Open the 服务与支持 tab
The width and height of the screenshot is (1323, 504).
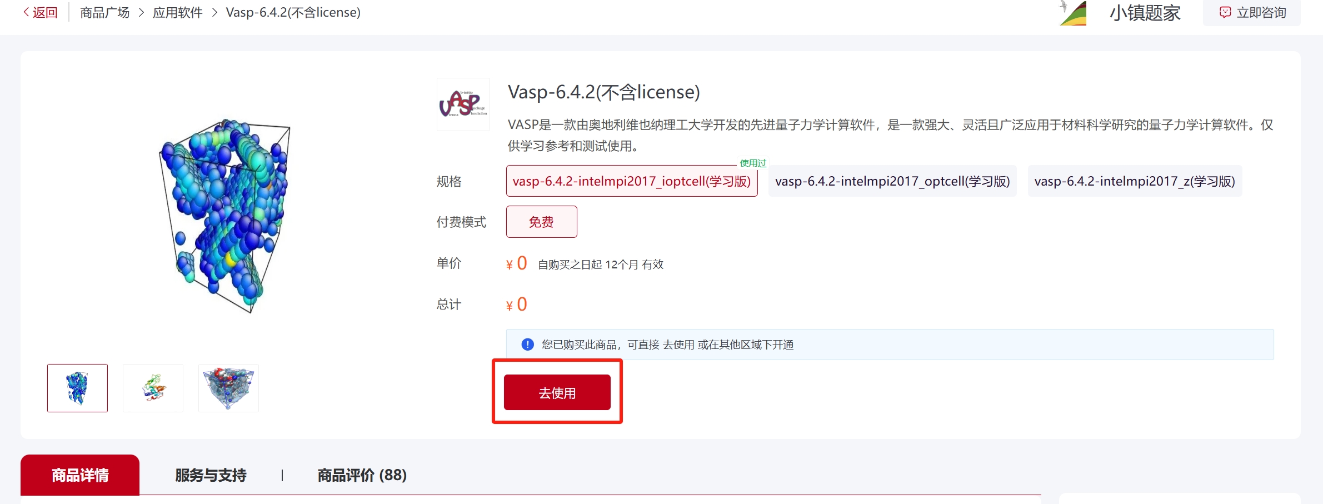(211, 475)
